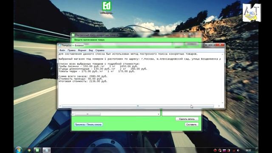Open the Правка menu in Notepad

(x=71, y=50)
